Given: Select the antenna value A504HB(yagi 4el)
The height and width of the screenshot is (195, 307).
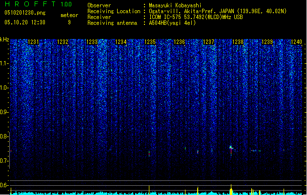Looking at the screenshot, I should point(172,23).
